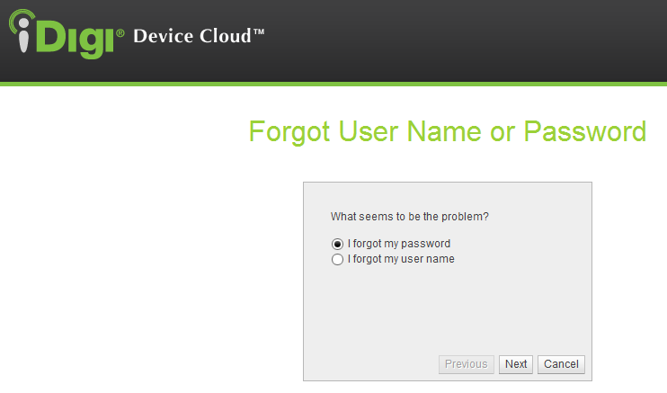The width and height of the screenshot is (667, 393).
Task: Click the registered trademark symbol beside Digi
Action: (120, 32)
